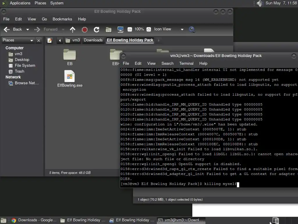Viewport: 298px width, 224px height.
Task: Show earlier path buttons with the left arrow
Action: point(60,40)
